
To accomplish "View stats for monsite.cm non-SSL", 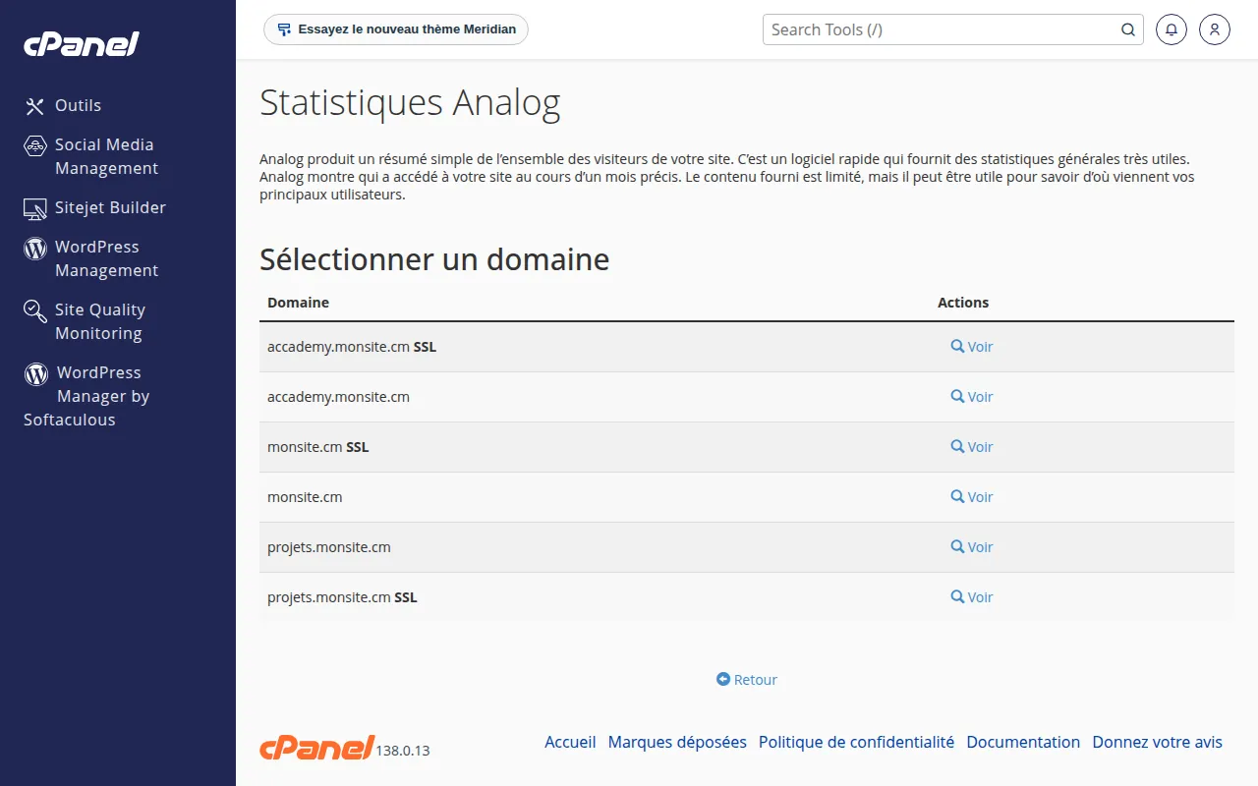I will click(972, 497).
